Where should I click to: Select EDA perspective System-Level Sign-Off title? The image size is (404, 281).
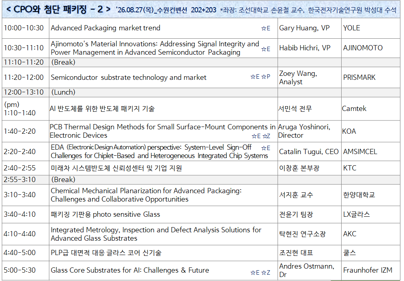tap(159, 151)
